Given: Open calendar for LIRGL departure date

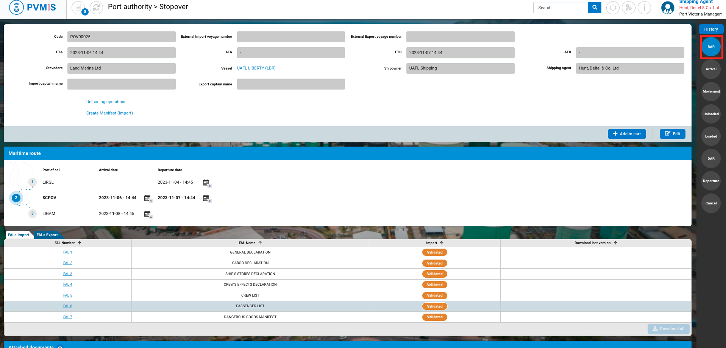Looking at the screenshot, I should pos(206,183).
